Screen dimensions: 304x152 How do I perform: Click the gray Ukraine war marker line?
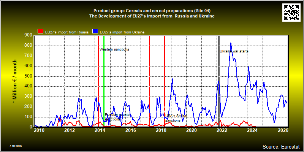point(219,81)
